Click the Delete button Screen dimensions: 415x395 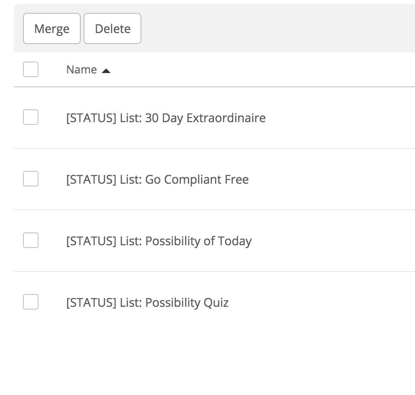[112, 28]
